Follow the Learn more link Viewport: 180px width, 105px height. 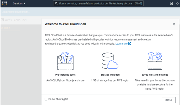tap(121, 44)
